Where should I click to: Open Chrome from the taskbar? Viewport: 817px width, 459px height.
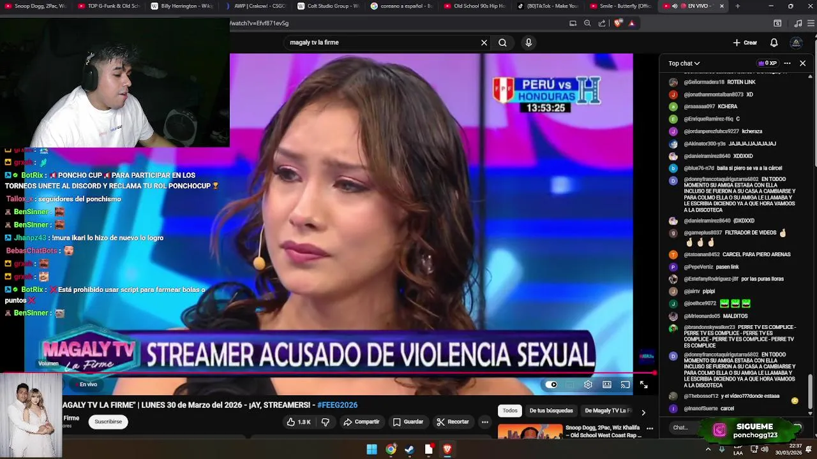[x=391, y=449]
